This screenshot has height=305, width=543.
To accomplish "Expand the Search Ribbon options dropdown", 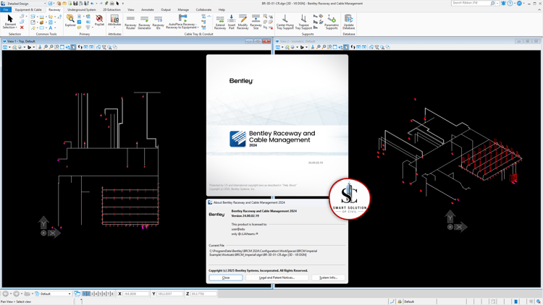I will pyautogui.click(x=498, y=4).
